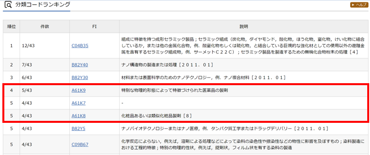Open the C09B67 FI link
The width and height of the screenshot is (370, 155).
pos(80,144)
